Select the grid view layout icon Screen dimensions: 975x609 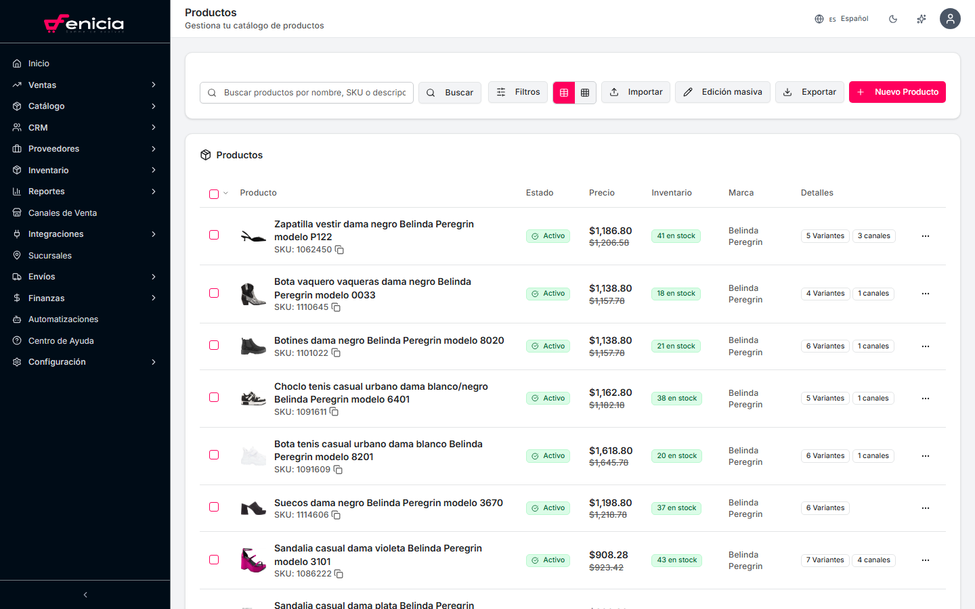585,92
